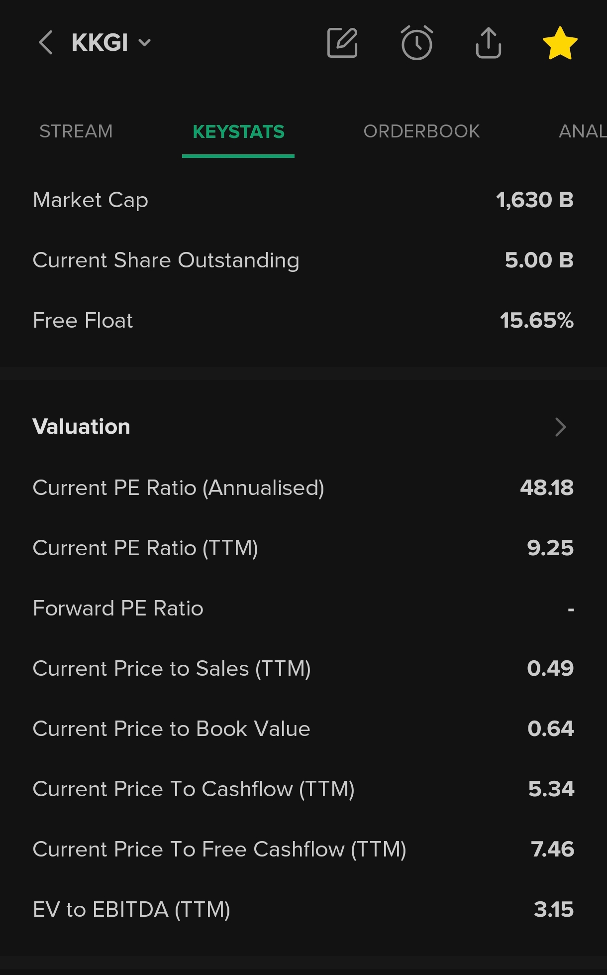Toggle the yellow watchlist star
Screen dimensions: 607x975
tap(560, 43)
